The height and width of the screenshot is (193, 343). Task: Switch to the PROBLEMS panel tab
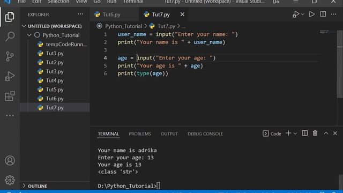tap(140, 133)
